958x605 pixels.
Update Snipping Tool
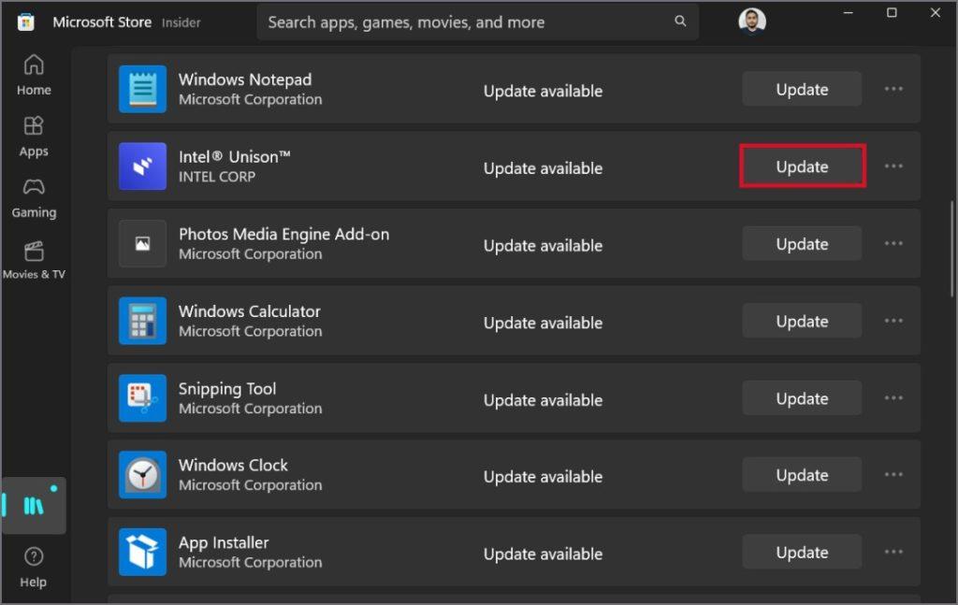tap(802, 398)
